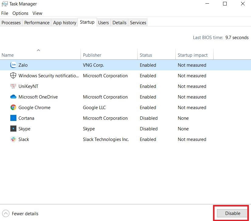
Task: Open the File menu
Action: click(5, 13)
